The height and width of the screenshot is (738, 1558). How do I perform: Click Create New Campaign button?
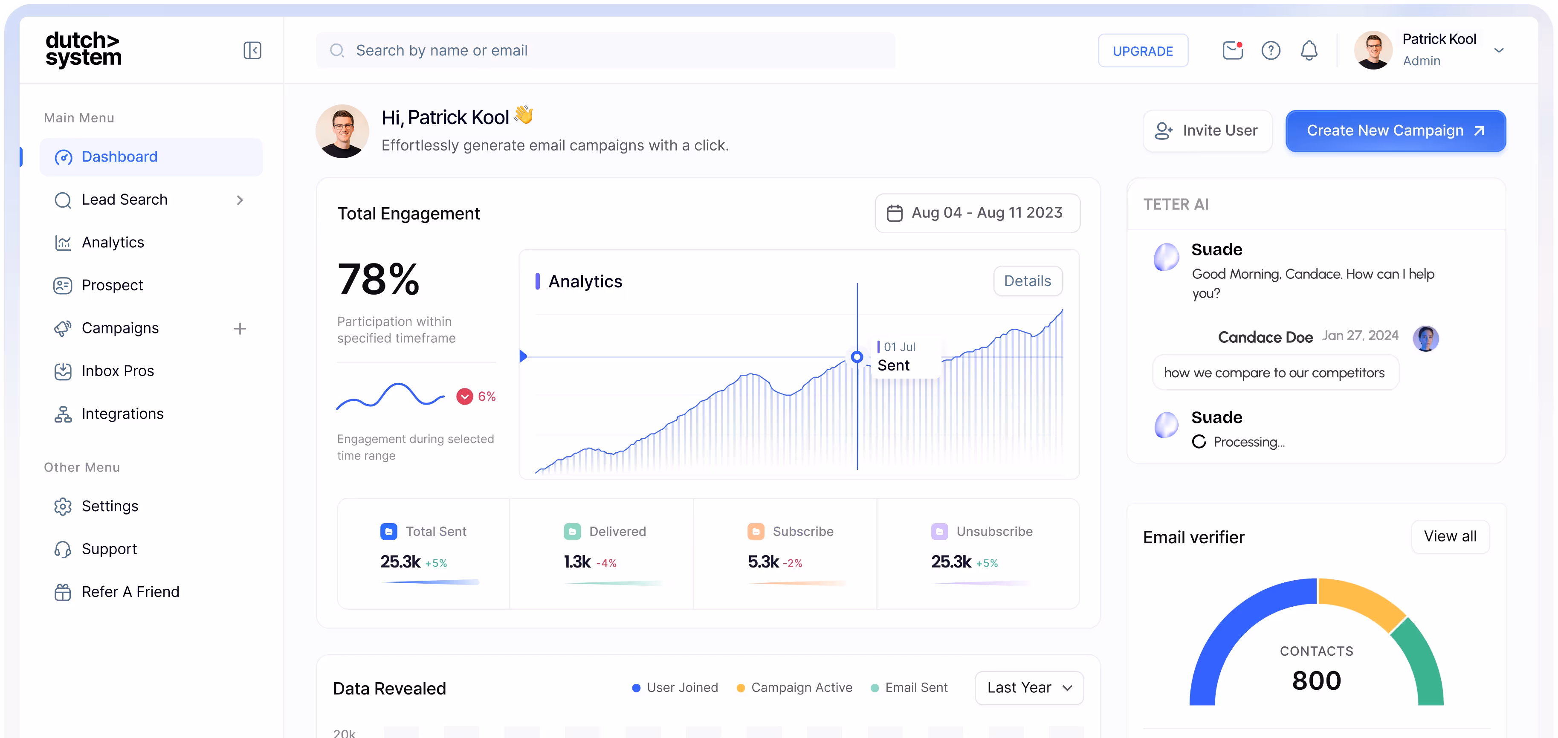pos(1395,130)
